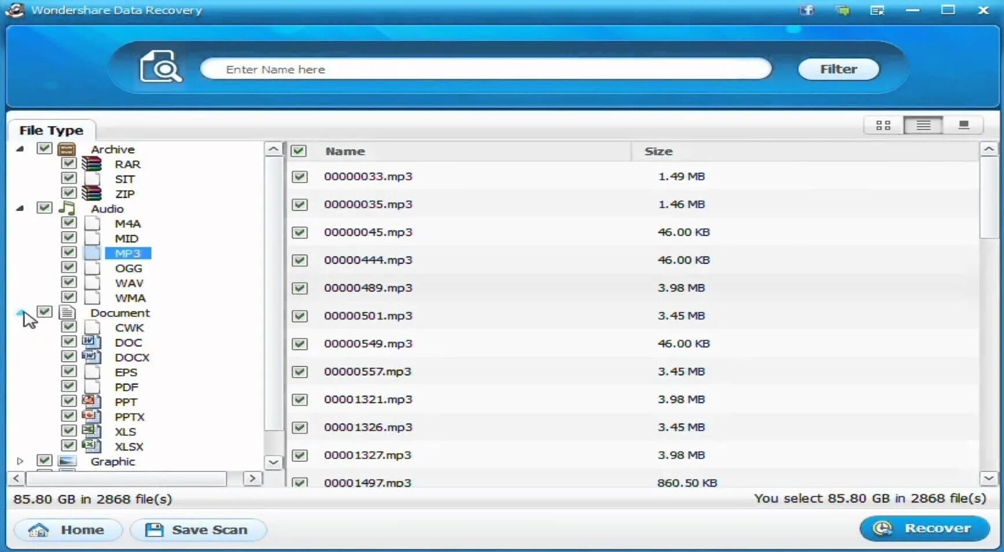The width and height of the screenshot is (1004, 552).
Task: Uncheck the Archive category checkbox
Action: [x=45, y=149]
